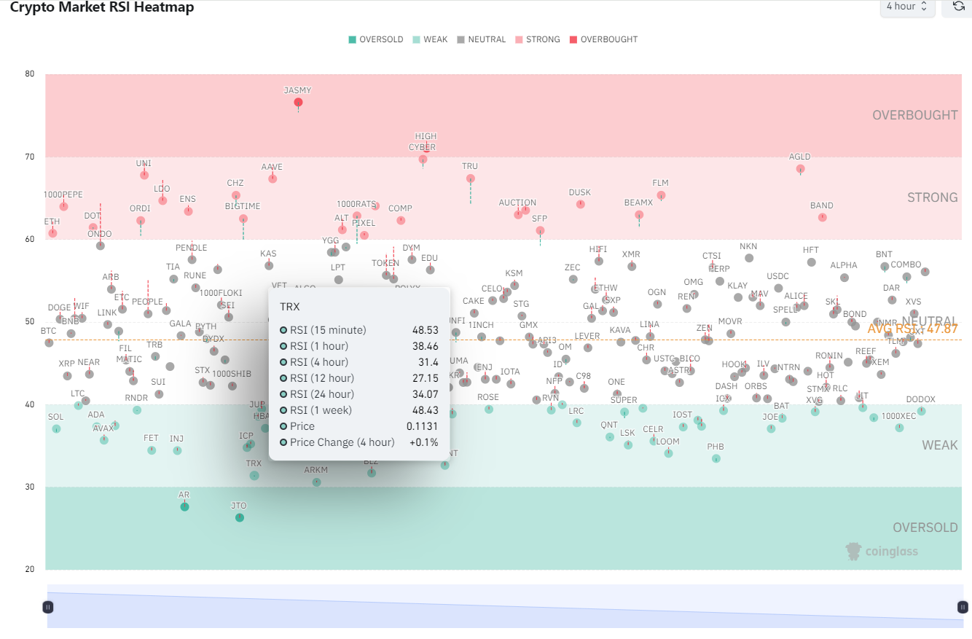Screen dimensions: 972x639
Task: Click the USDC data point
Action: [x=778, y=288]
